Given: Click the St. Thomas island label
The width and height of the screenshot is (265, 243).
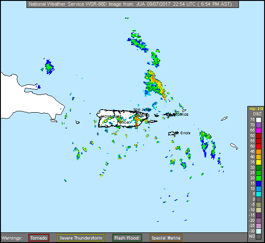Looking at the screenshot, I should pos(180,114).
